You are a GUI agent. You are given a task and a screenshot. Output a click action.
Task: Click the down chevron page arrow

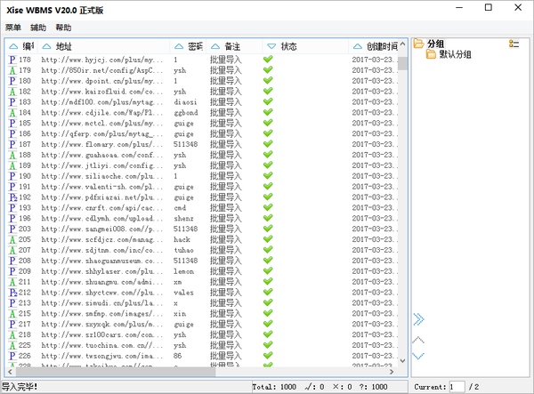(x=418, y=356)
